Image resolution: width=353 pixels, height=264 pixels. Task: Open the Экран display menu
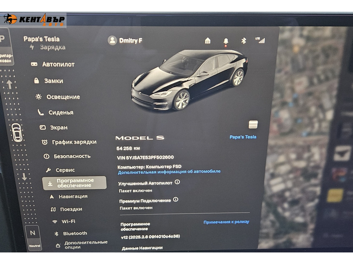coord(54,128)
